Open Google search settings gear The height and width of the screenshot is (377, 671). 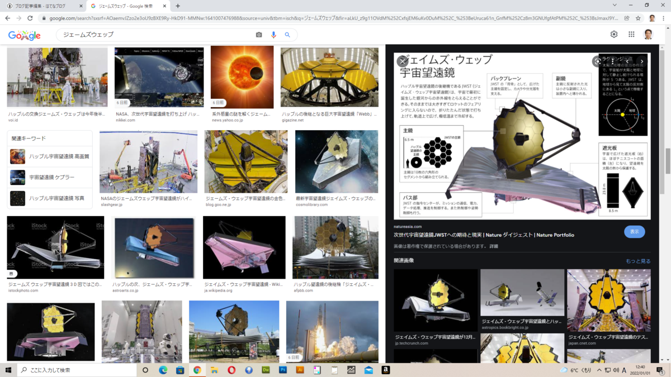point(614,35)
